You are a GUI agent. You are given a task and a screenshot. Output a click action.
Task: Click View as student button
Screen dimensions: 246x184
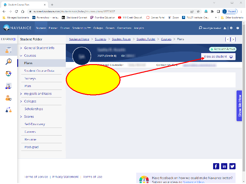point(218,57)
